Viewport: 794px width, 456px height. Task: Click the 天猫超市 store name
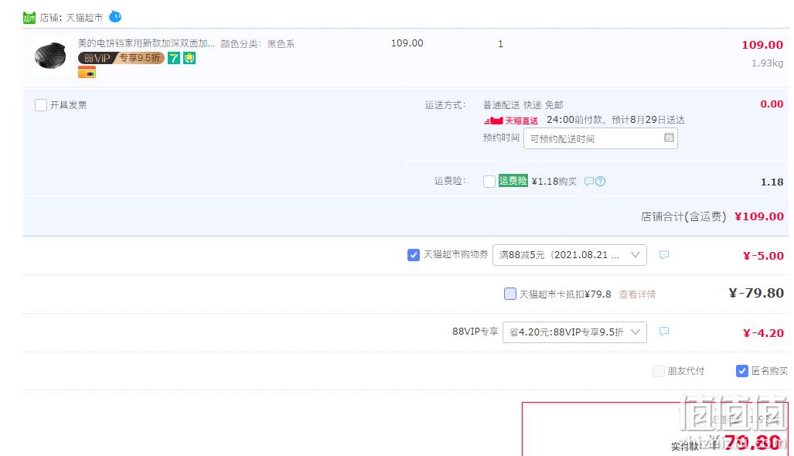tap(84, 18)
